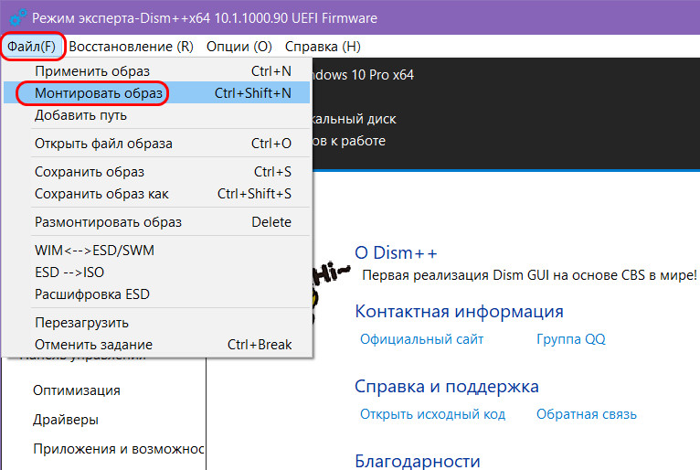Click Сохранить образ как entry
This screenshot has width=700, height=470.
[101, 194]
